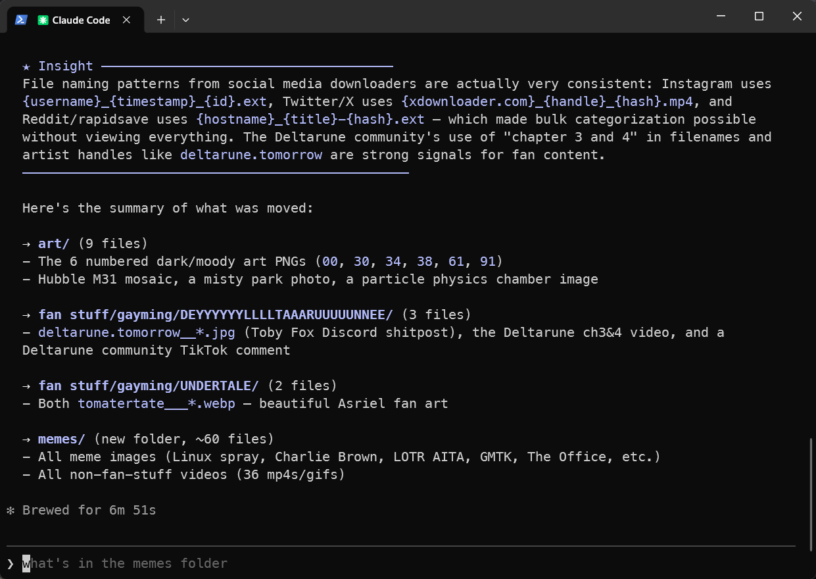Close the terminal window
Image resolution: width=816 pixels, height=579 pixels.
coord(797,16)
